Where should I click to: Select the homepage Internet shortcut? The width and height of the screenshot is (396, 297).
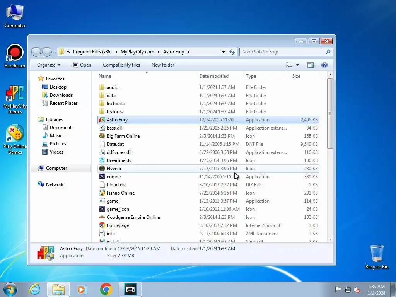[x=102, y=225]
